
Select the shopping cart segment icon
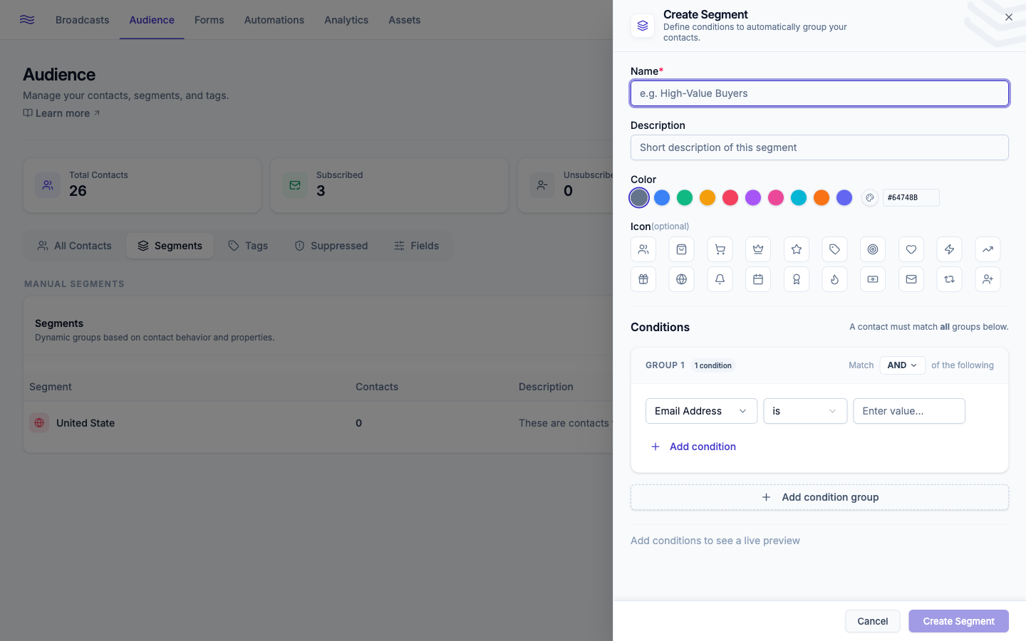click(x=720, y=249)
